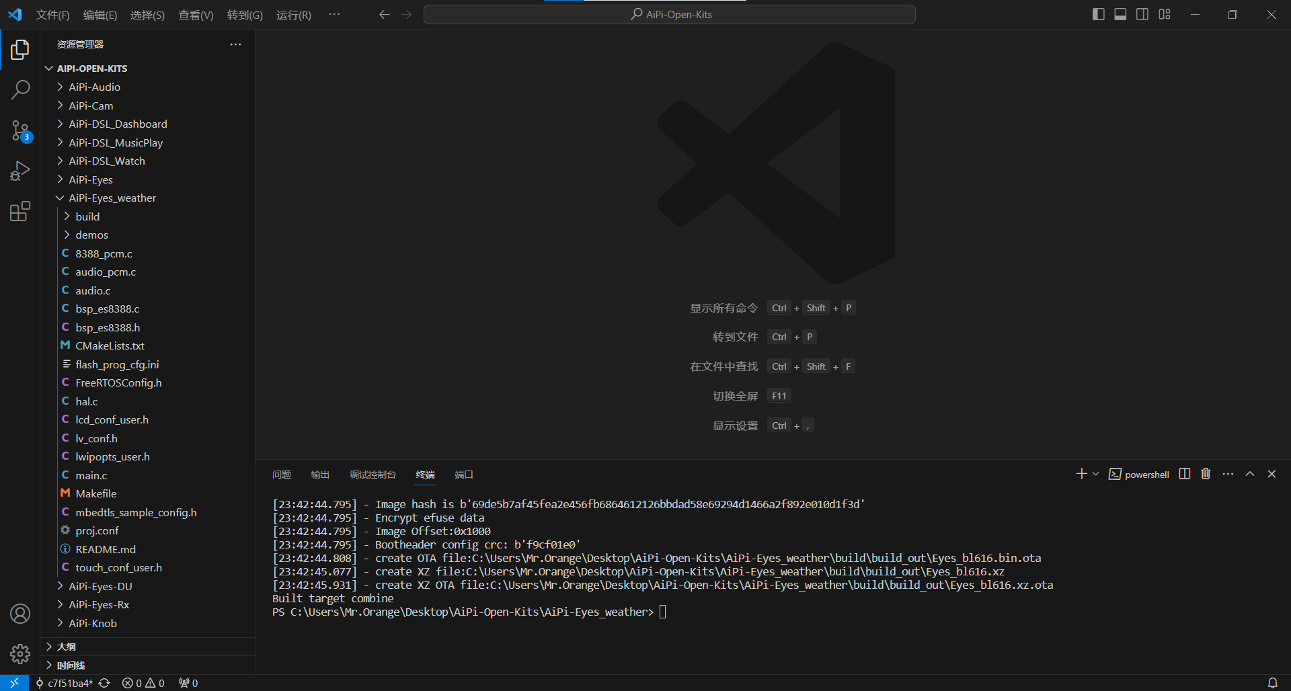Open Run and Debug view
This screenshot has width=1291, height=691.
[20, 171]
